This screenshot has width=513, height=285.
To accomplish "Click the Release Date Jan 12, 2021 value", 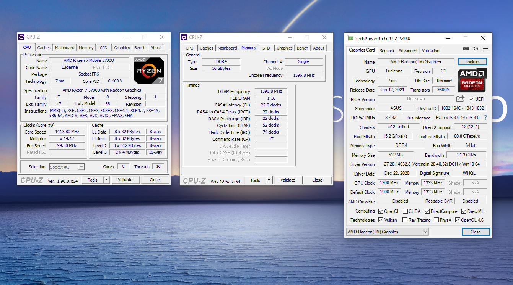I will (392, 90).
